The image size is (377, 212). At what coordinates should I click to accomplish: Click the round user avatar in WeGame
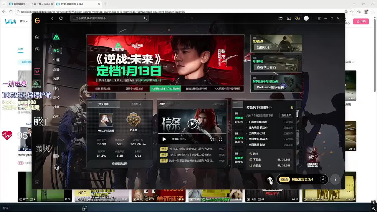click(306, 18)
